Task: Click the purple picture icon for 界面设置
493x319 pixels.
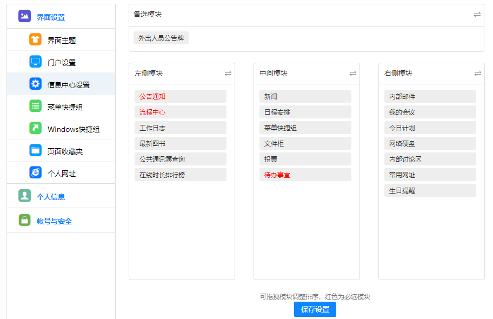Action: (24, 16)
